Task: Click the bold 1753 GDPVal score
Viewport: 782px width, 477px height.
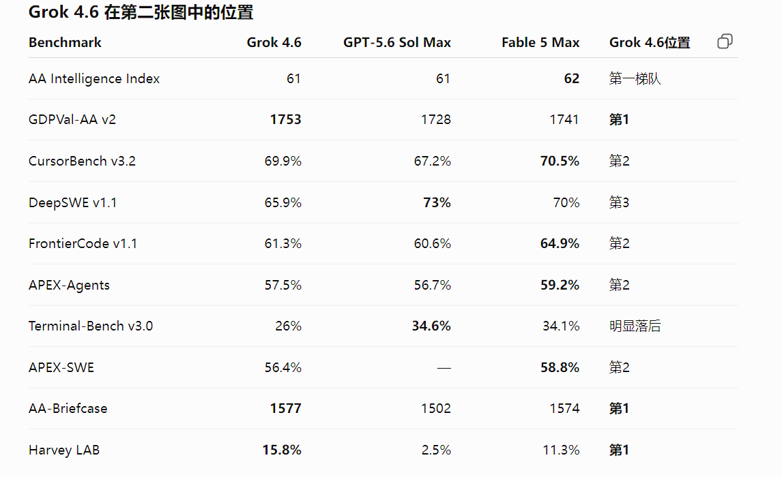Action: pos(285,119)
